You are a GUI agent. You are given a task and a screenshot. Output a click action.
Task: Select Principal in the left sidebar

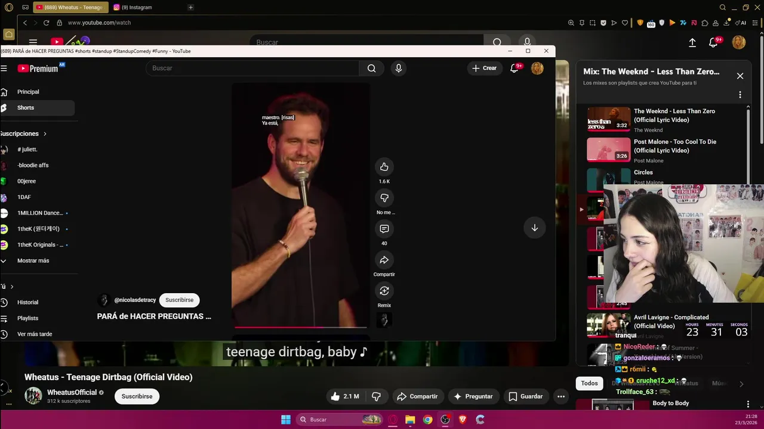point(28,92)
